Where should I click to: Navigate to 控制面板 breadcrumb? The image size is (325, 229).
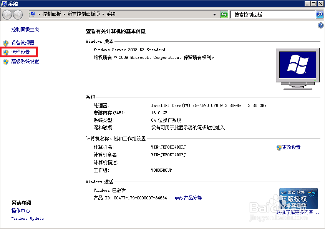pyautogui.click(x=51, y=14)
